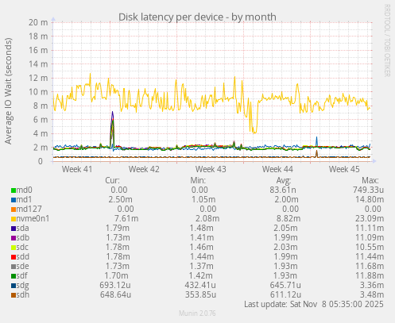Click the sdb purple legend swatch
Image resolution: width=395 pixels, height=323 pixels.
click(x=14, y=238)
